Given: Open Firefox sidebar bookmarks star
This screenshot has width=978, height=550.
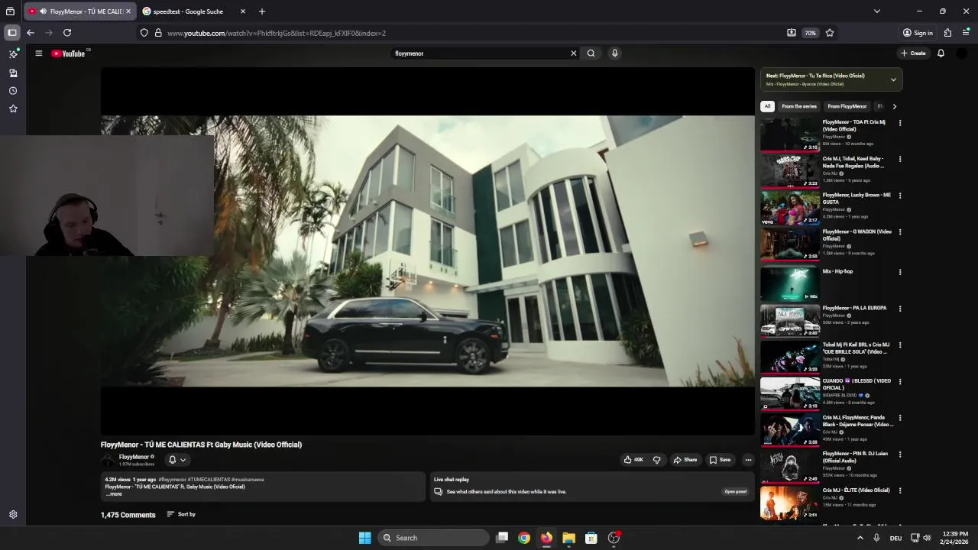Looking at the screenshot, I should 13,109.
